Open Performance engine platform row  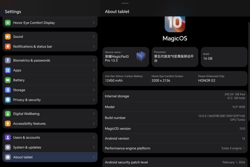click(175, 148)
